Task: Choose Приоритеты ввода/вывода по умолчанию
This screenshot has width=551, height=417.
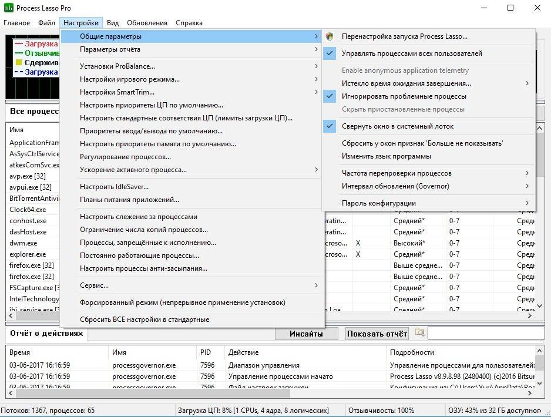Action: (x=192, y=131)
